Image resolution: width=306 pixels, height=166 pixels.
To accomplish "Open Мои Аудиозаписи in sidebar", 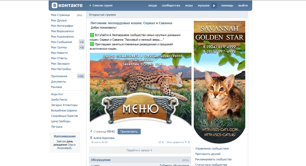I will [63, 37].
